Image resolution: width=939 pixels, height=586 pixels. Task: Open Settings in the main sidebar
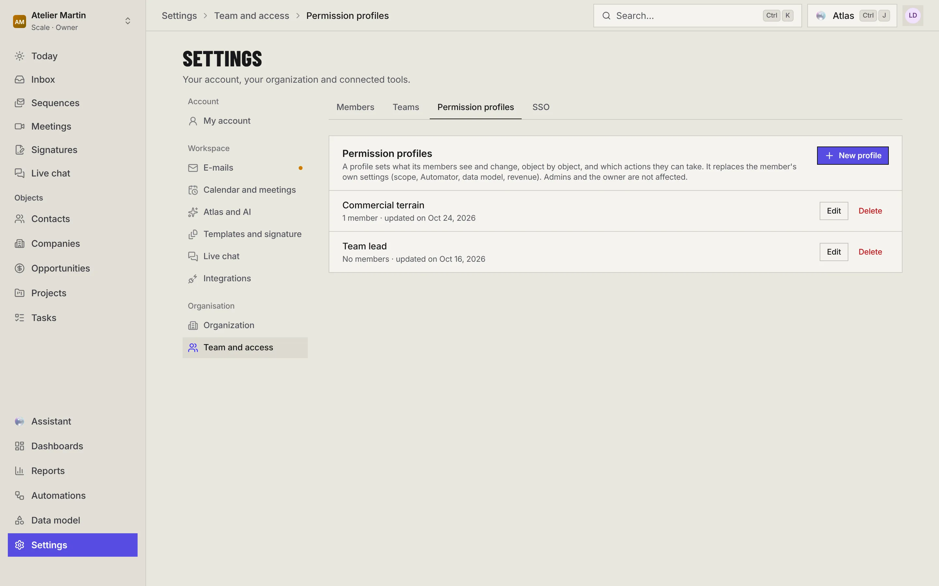coord(73,545)
